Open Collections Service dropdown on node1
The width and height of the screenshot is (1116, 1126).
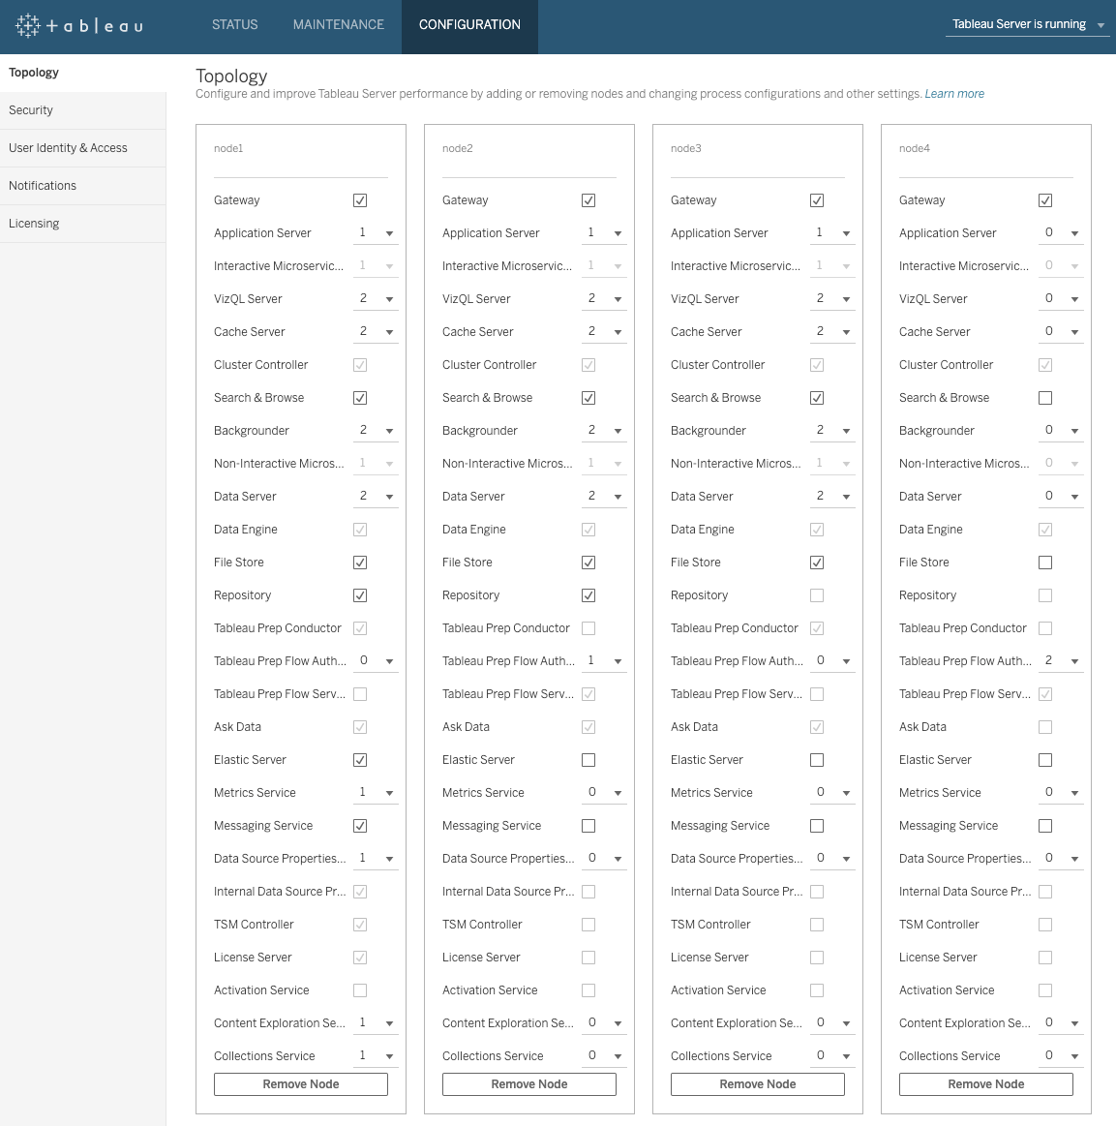point(376,1055)
